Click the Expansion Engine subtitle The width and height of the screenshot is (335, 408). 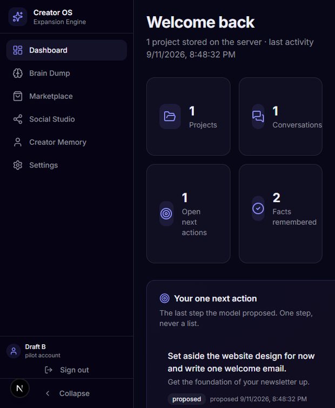pyautogui.click(x=59, y=22)
